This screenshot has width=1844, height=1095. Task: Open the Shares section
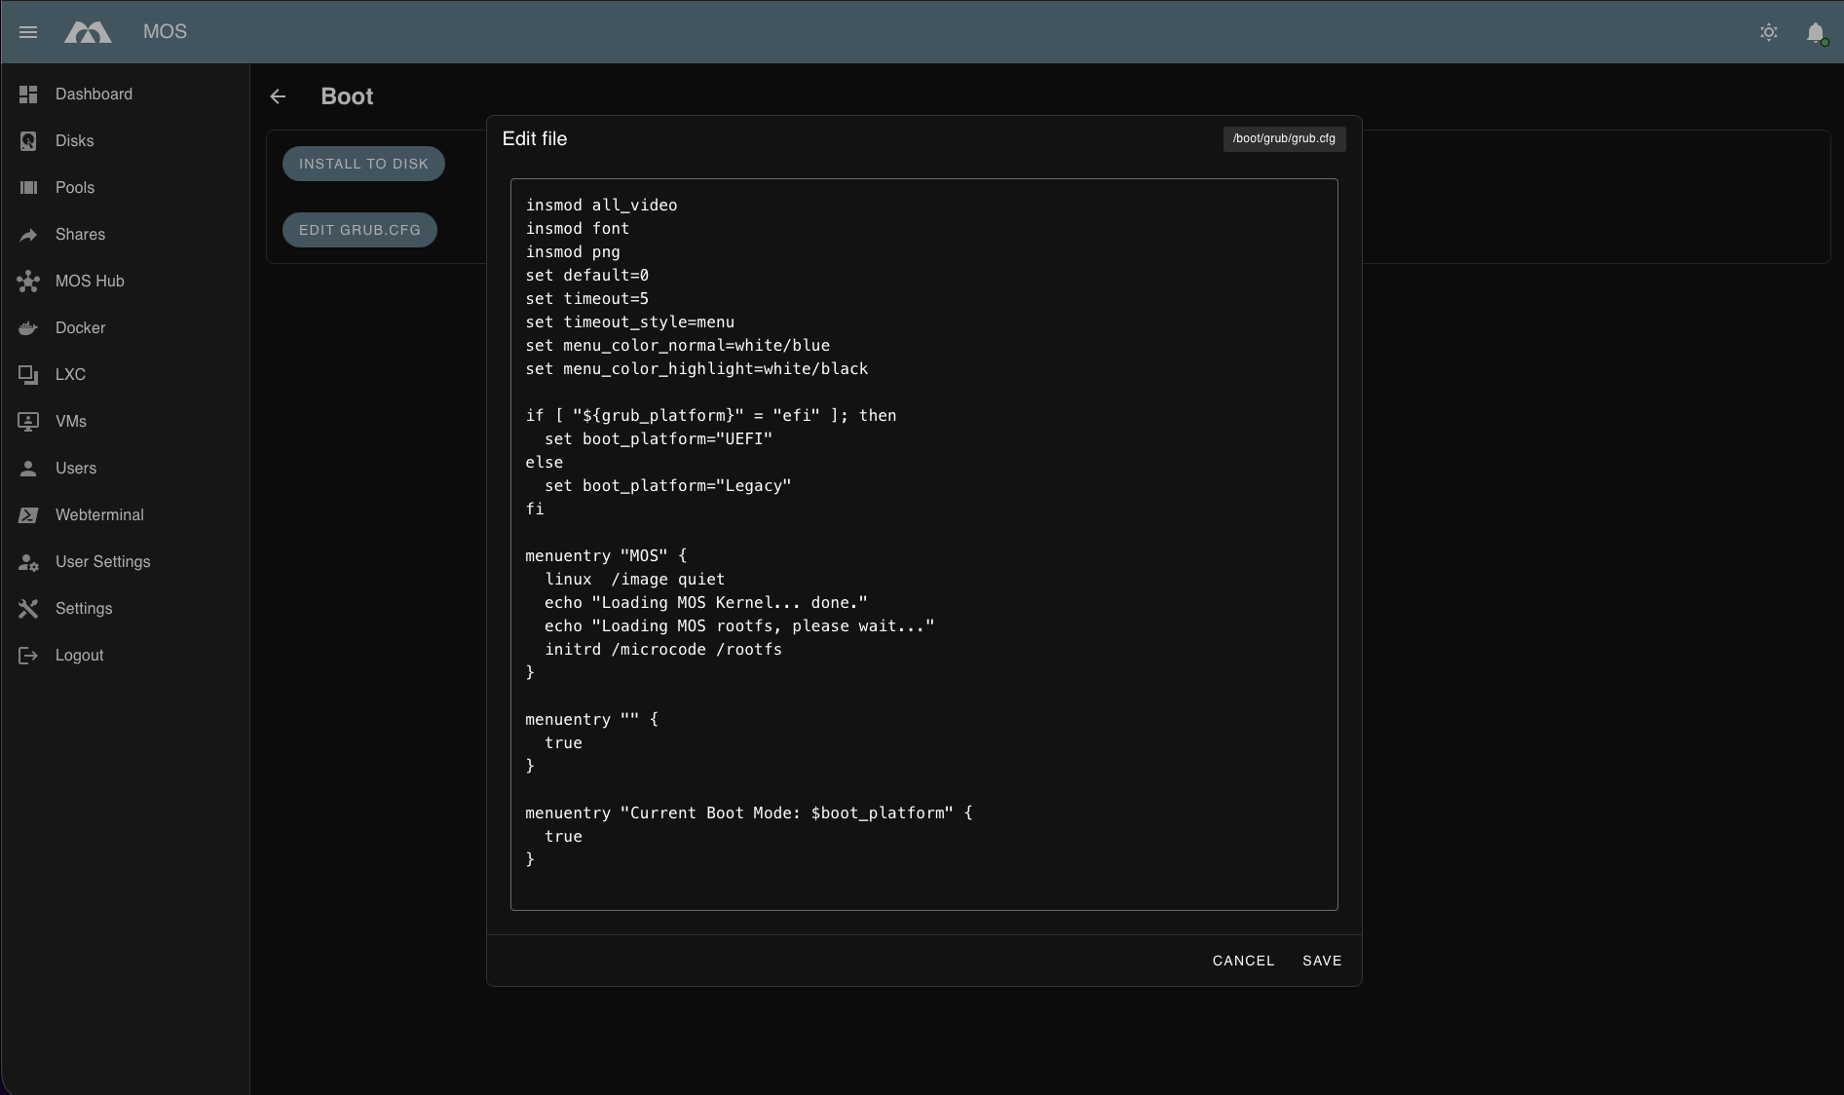[80, 235]
